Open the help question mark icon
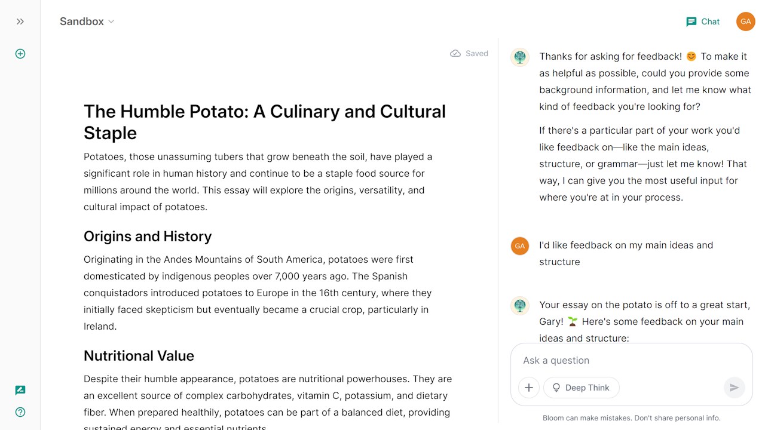Screen dimensions: 765x430 (x=20, y=412)
